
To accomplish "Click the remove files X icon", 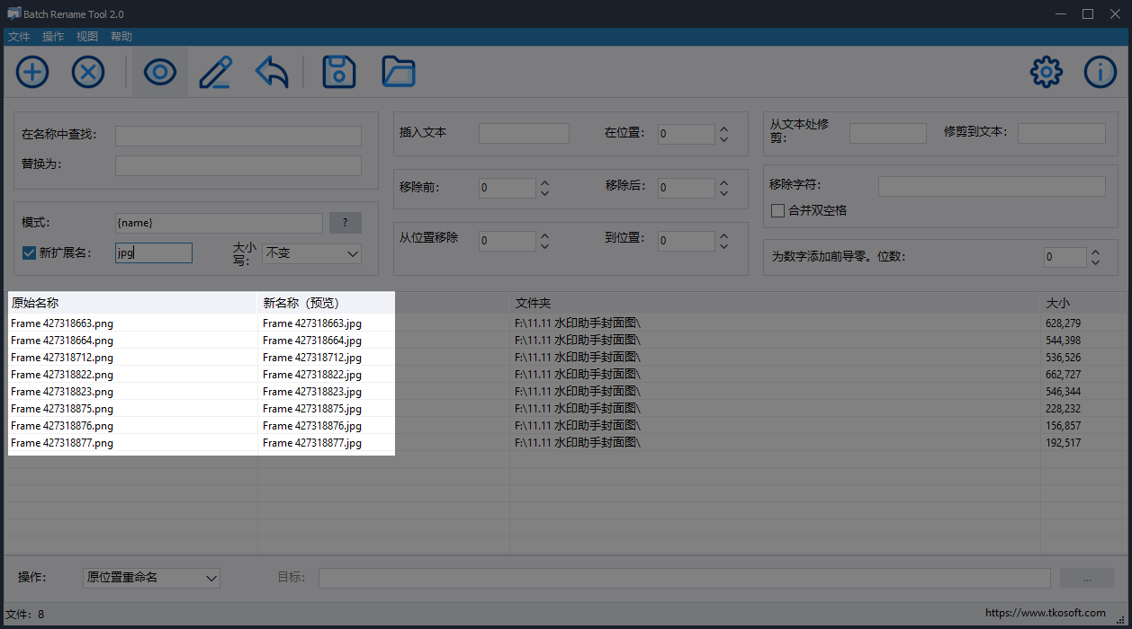I will pos(88,72).
